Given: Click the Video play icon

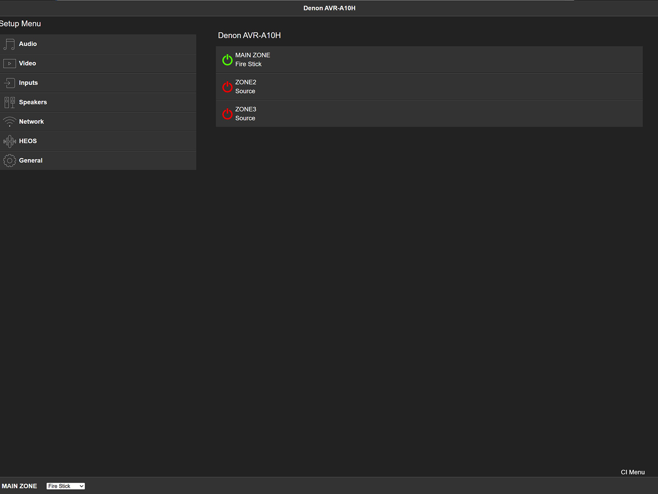Looking at the screenshot, I should (x=9, y=63).
